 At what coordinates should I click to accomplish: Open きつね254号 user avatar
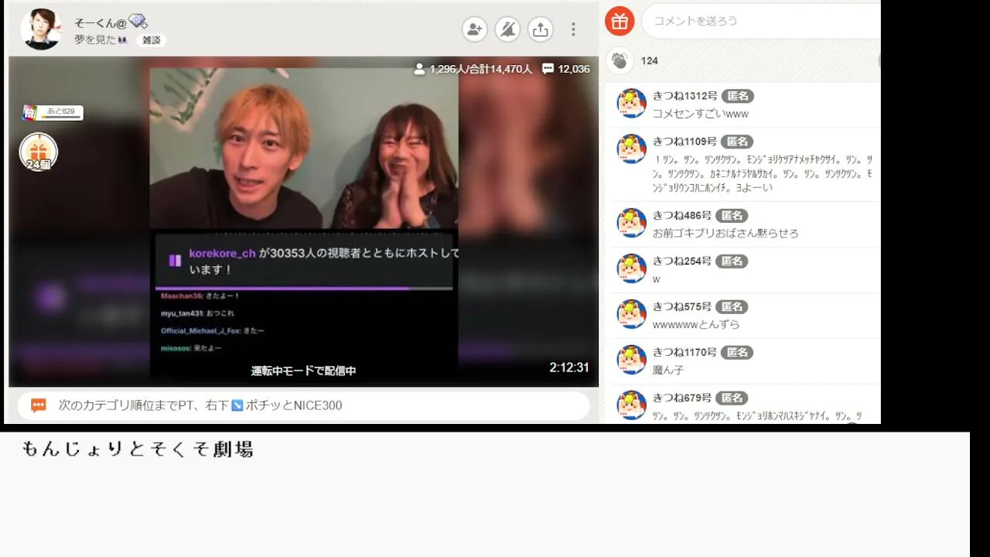click(x=631, y=268)
